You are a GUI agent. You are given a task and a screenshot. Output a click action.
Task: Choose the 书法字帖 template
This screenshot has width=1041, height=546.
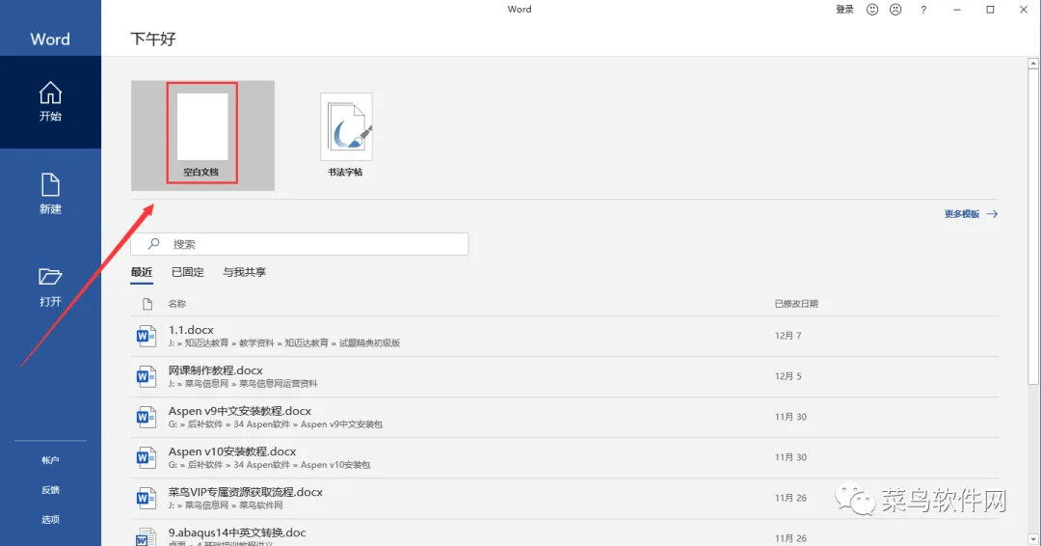click(x=346, y=135)
